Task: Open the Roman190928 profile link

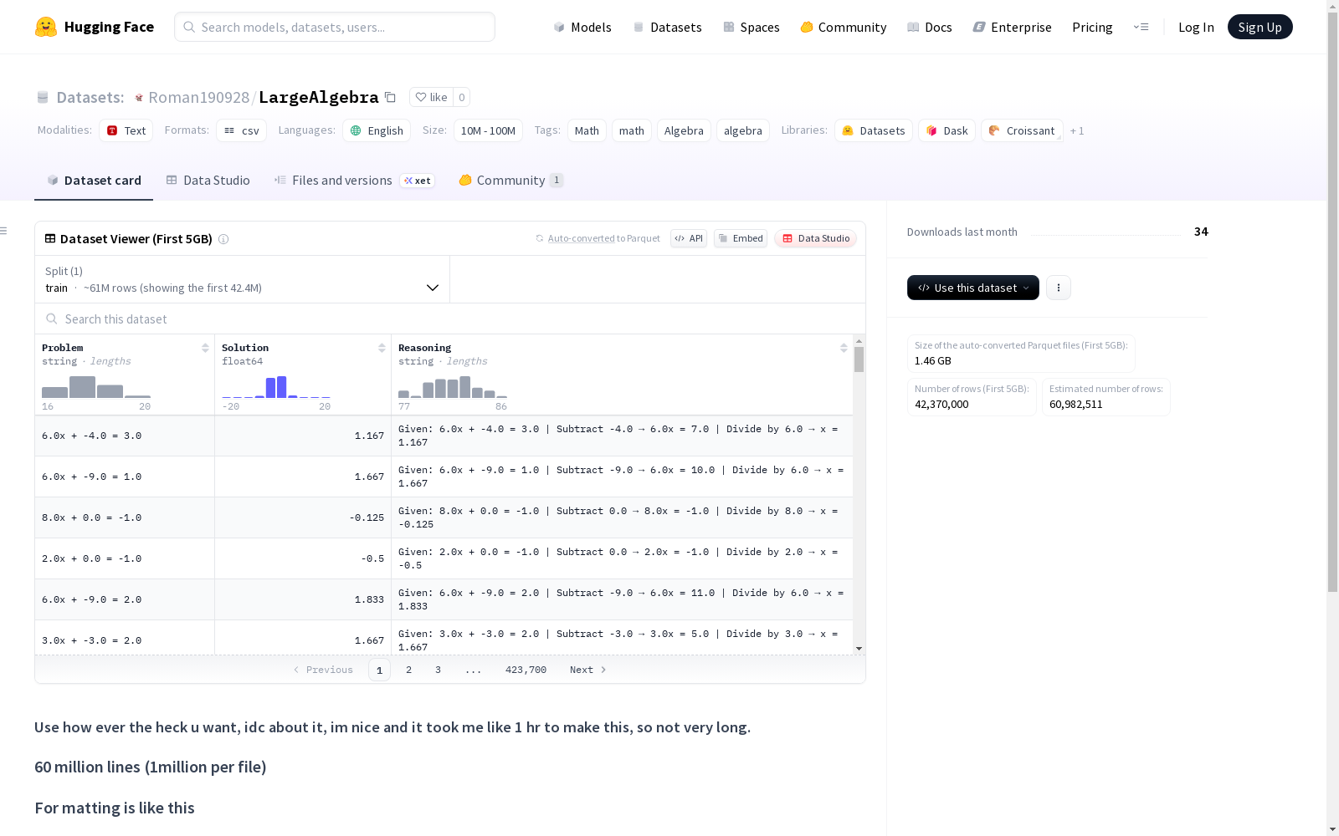Action: pyautogui.click(x=199, y=97)
